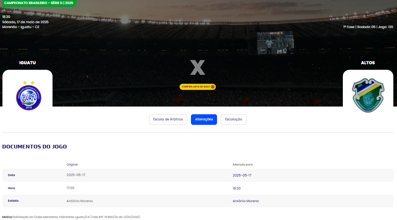Switch to the Escala de Árbitros tab

168,120
